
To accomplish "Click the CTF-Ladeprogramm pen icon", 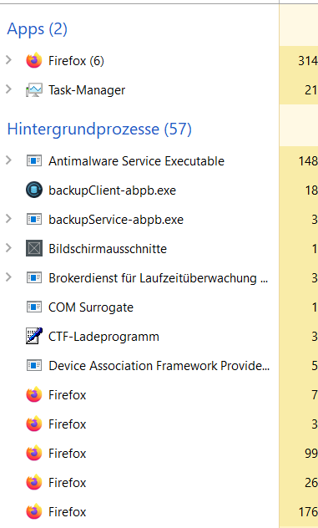I will pyautogui.click(x=34, y=336).
